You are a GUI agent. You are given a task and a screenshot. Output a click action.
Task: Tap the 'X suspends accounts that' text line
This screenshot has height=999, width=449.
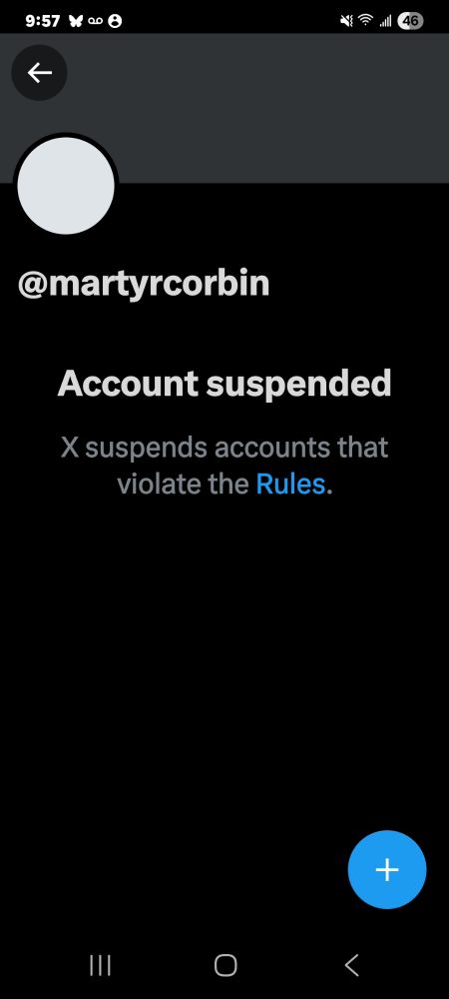[x=224, y=448]
